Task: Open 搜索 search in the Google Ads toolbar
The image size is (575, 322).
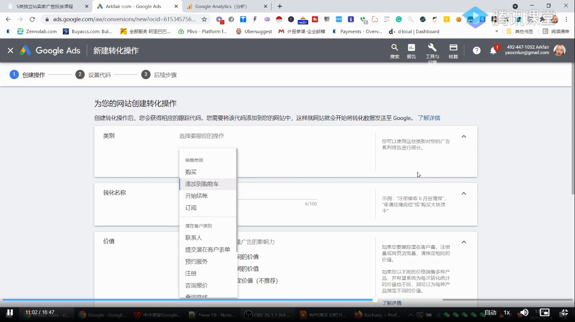Action: pos(394,50)
